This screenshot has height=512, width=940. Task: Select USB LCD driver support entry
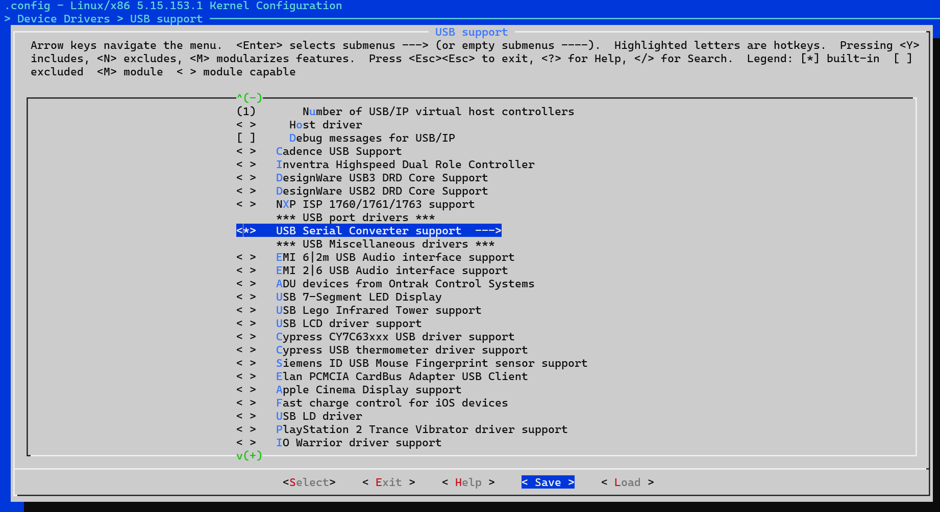329,324
